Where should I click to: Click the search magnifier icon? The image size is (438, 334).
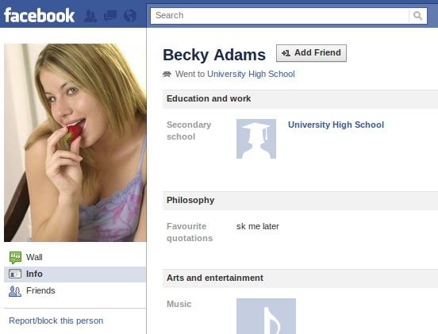[x=417, y=16]
